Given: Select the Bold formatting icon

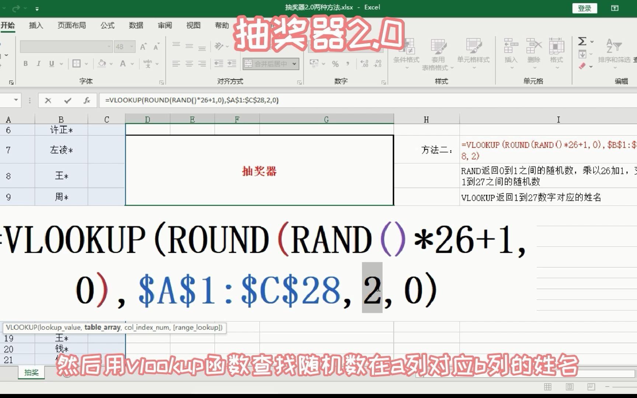Looking at the screenshot, I should pos(25,63).
